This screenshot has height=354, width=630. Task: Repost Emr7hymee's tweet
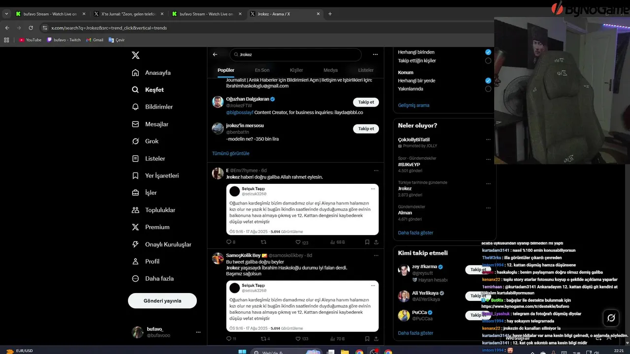(263, 242)
